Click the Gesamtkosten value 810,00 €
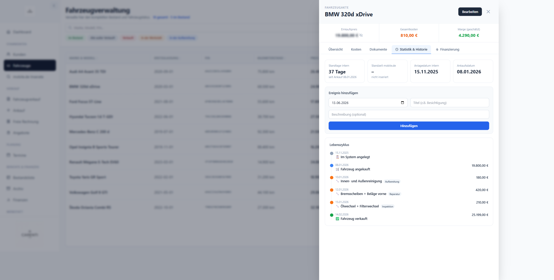This screenshot has width=554, height=280. coord(409,36)
